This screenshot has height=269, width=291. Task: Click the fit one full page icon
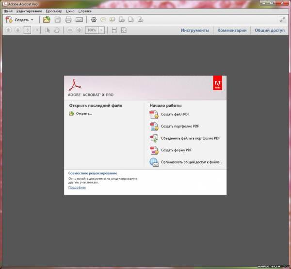click(x=124, y=30)
